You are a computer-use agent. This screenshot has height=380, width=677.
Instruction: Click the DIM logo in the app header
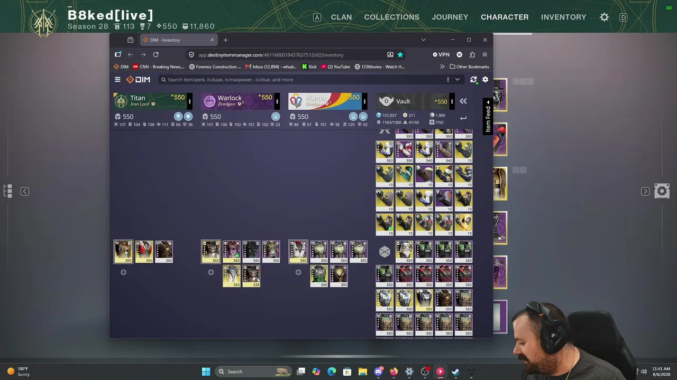point(138,80)
